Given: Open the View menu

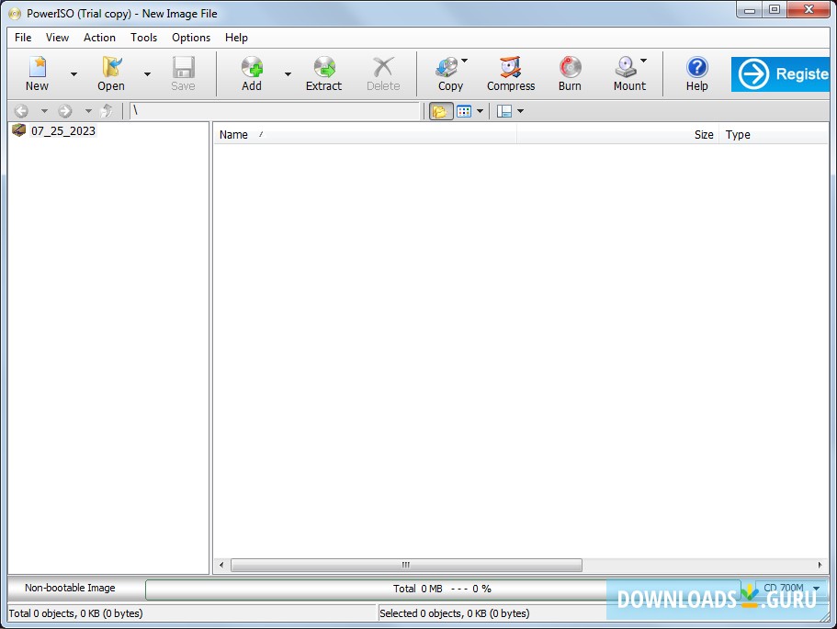Looking at the screenshot, I should coord(57,38).
